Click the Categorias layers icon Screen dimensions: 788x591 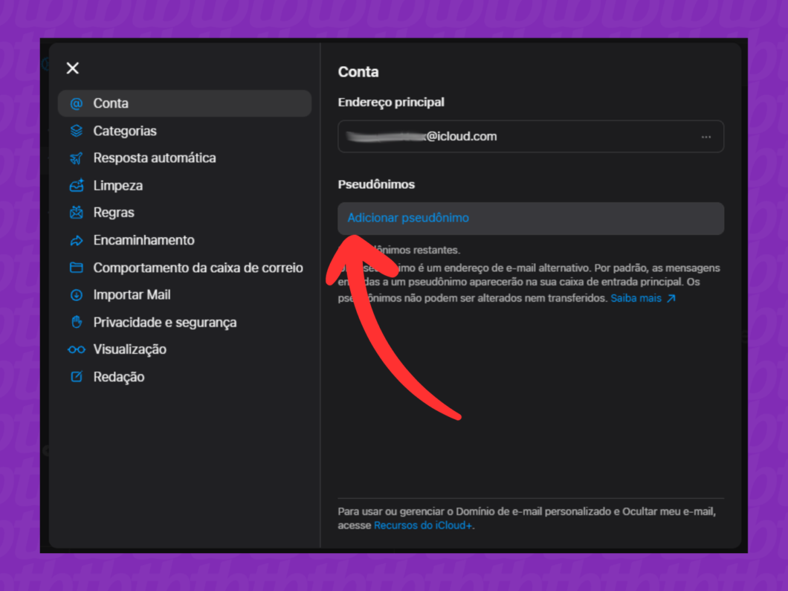tap(77, 131)
